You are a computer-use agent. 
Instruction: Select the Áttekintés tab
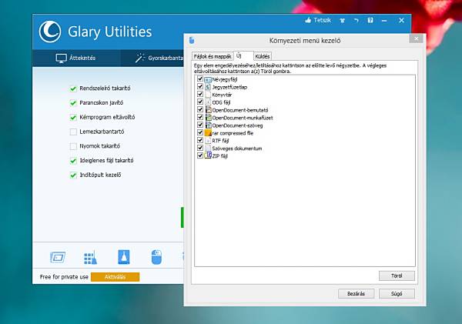coord(75,58)
